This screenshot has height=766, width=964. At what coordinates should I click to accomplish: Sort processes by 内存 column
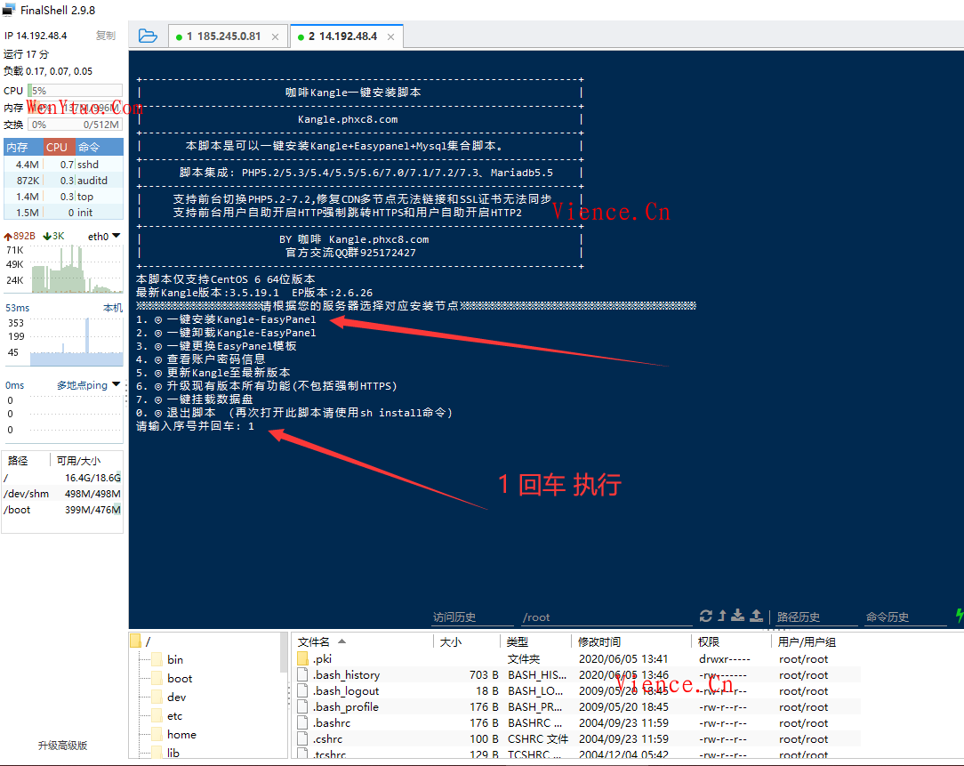coord(23,147)
